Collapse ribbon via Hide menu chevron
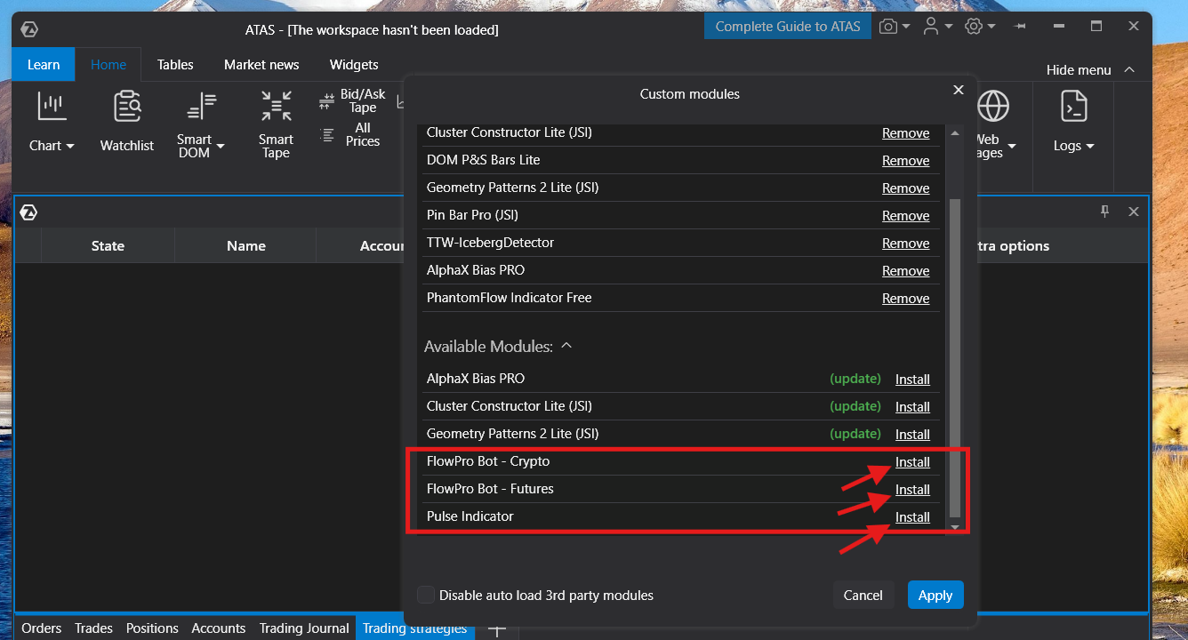The height and width of the screenshot is (640, 1188). coord(1129,69)
